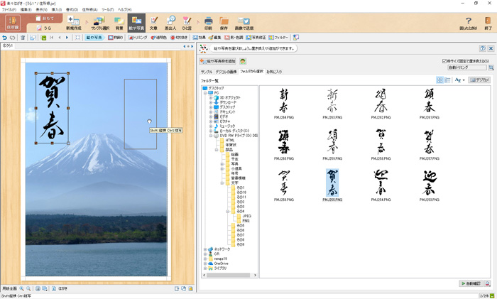Select the うら (back side) option
Screen dimensions: 497x299
click(44, 28)
